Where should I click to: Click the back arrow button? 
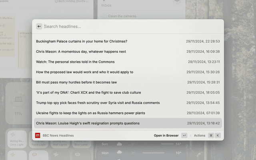pos(39,26)
